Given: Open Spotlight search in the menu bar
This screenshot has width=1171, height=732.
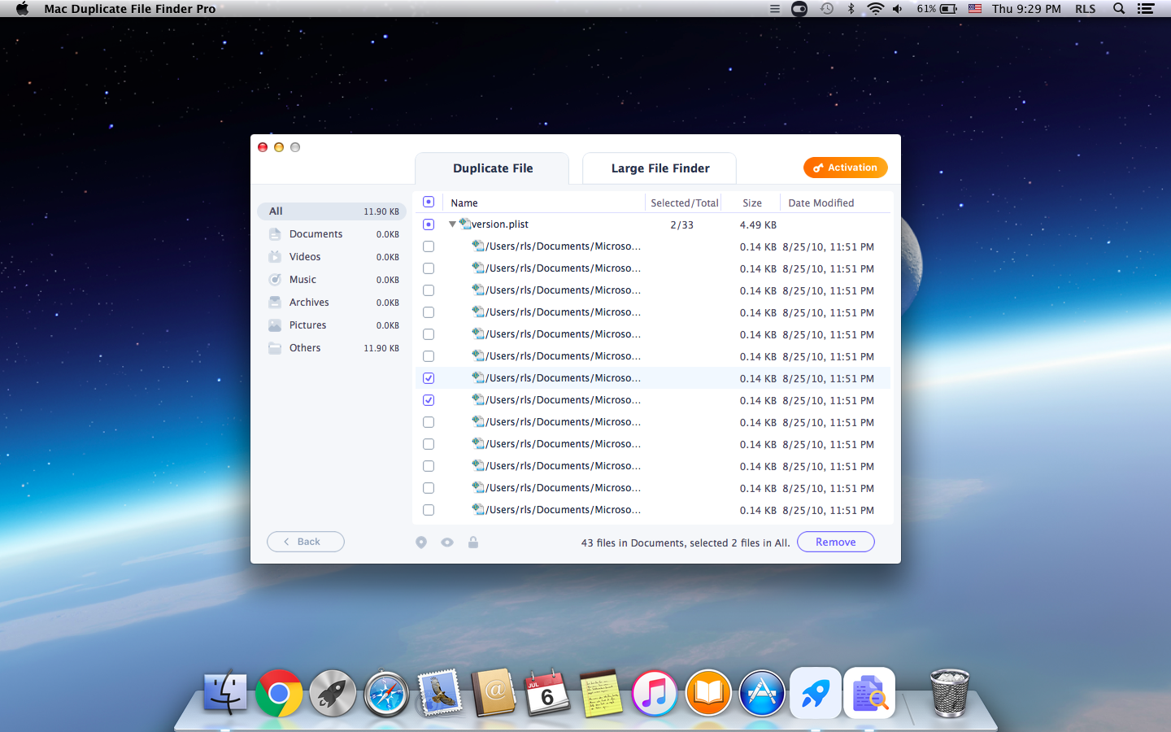Looking at the screenshot, I should click(1119, 9).
